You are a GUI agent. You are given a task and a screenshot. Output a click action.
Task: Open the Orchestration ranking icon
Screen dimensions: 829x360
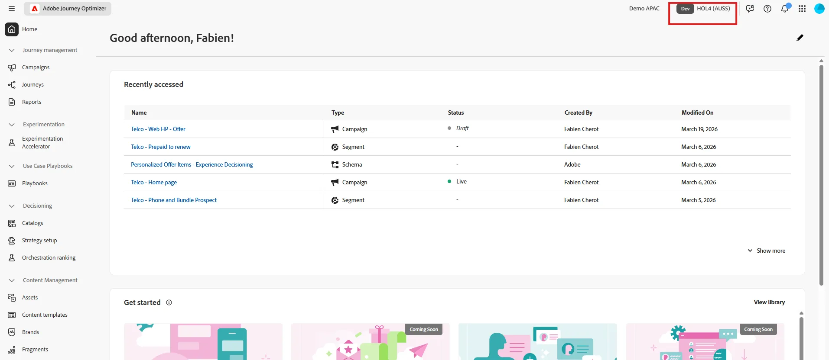click(12, 258)
